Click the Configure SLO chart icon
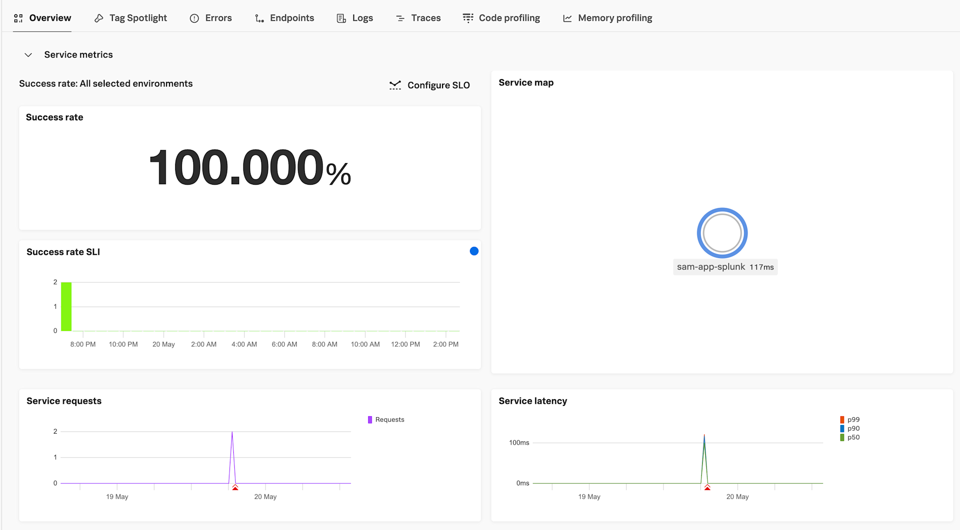 pyautogui.click(x=395, y=85)
